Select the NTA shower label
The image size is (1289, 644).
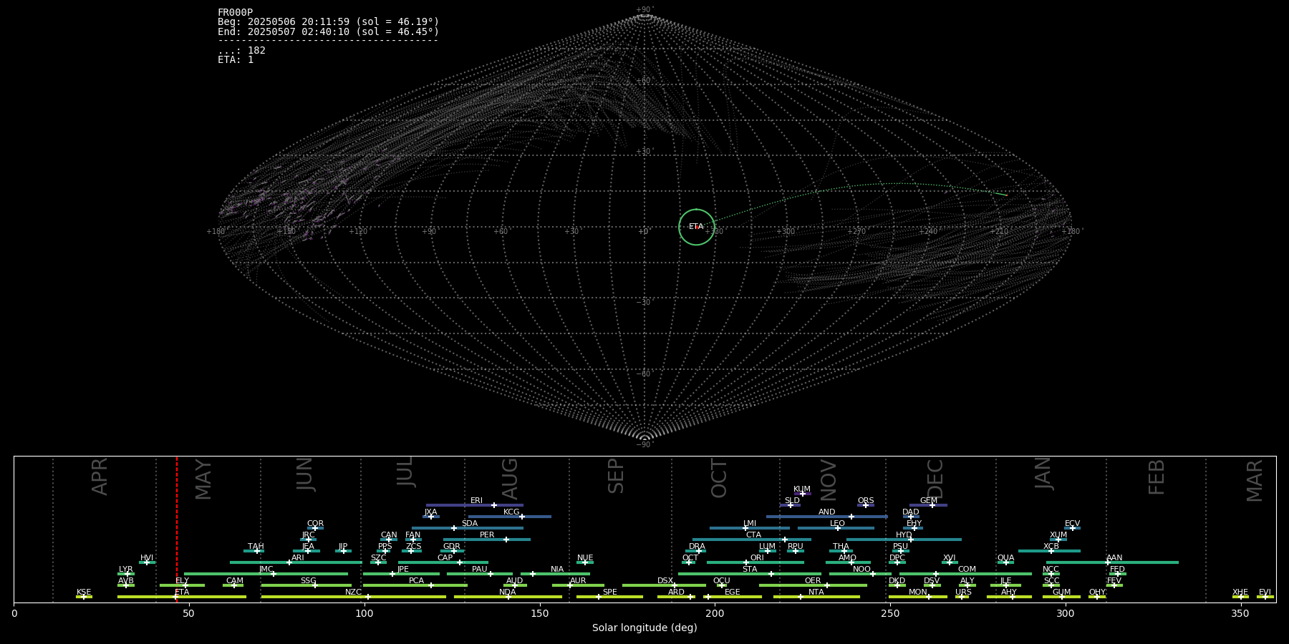pyautogui.click(x=816, y=592)
